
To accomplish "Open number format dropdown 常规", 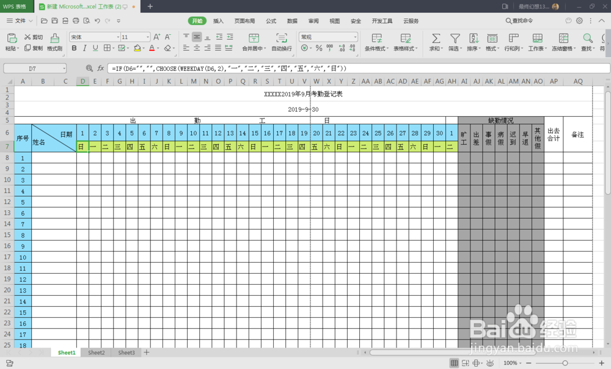I will click(355, 37).
